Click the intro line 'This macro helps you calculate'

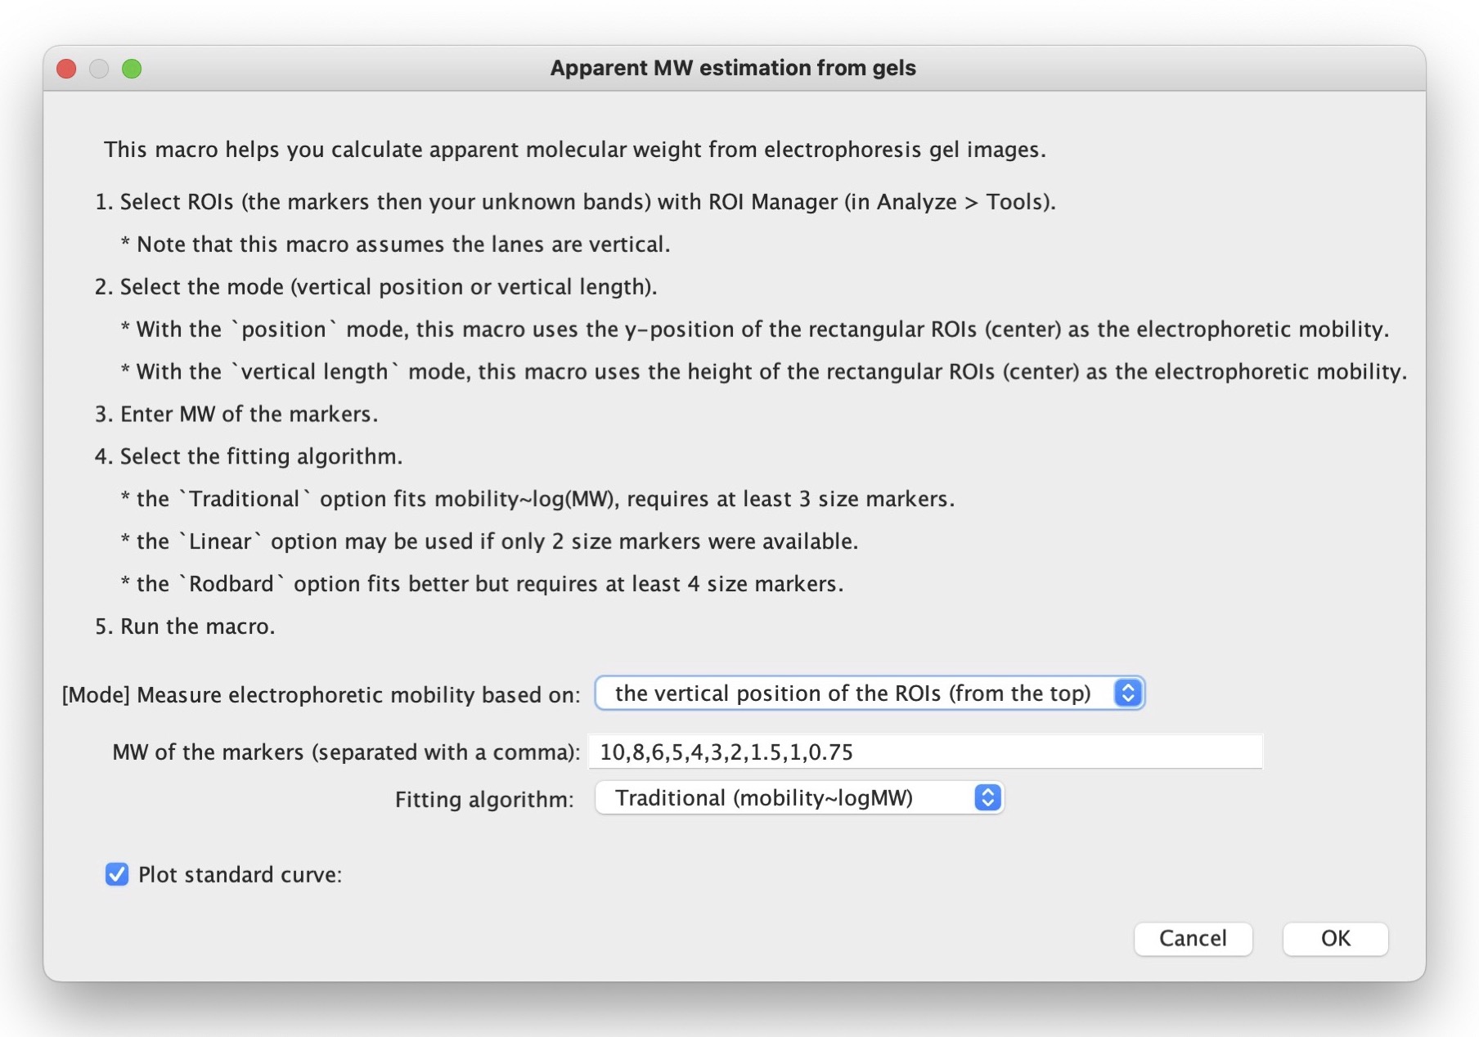[574, 150]
